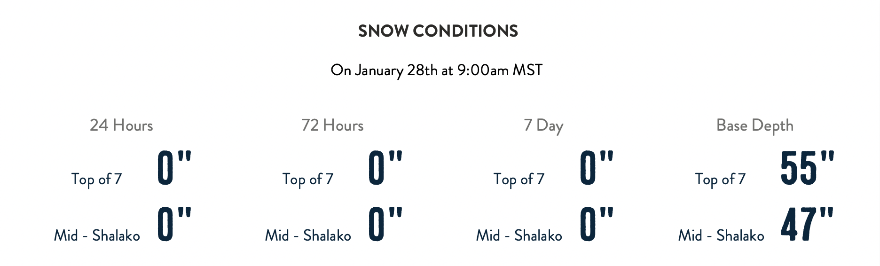The image size is (880, 266).
Task: Click Top of 7 under 7 Day
Action: (x=519, y=179)
